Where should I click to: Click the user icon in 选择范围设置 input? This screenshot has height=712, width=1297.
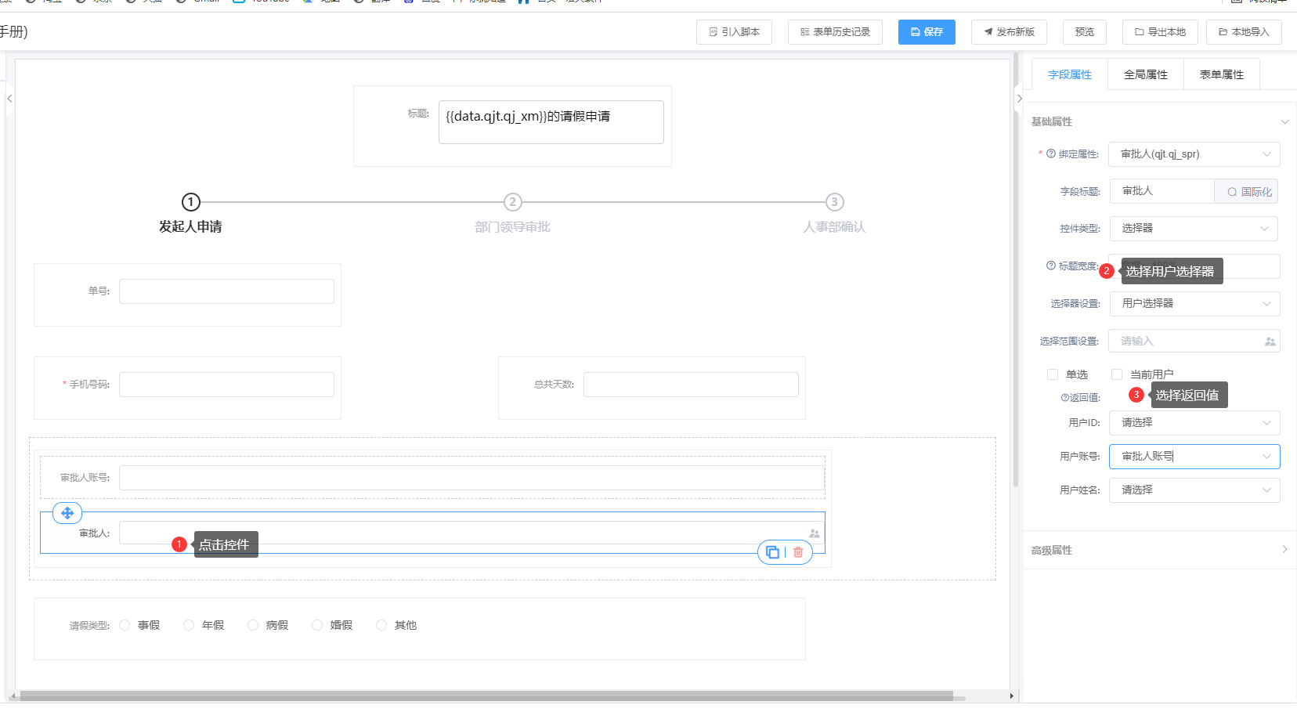point(1270,342)
